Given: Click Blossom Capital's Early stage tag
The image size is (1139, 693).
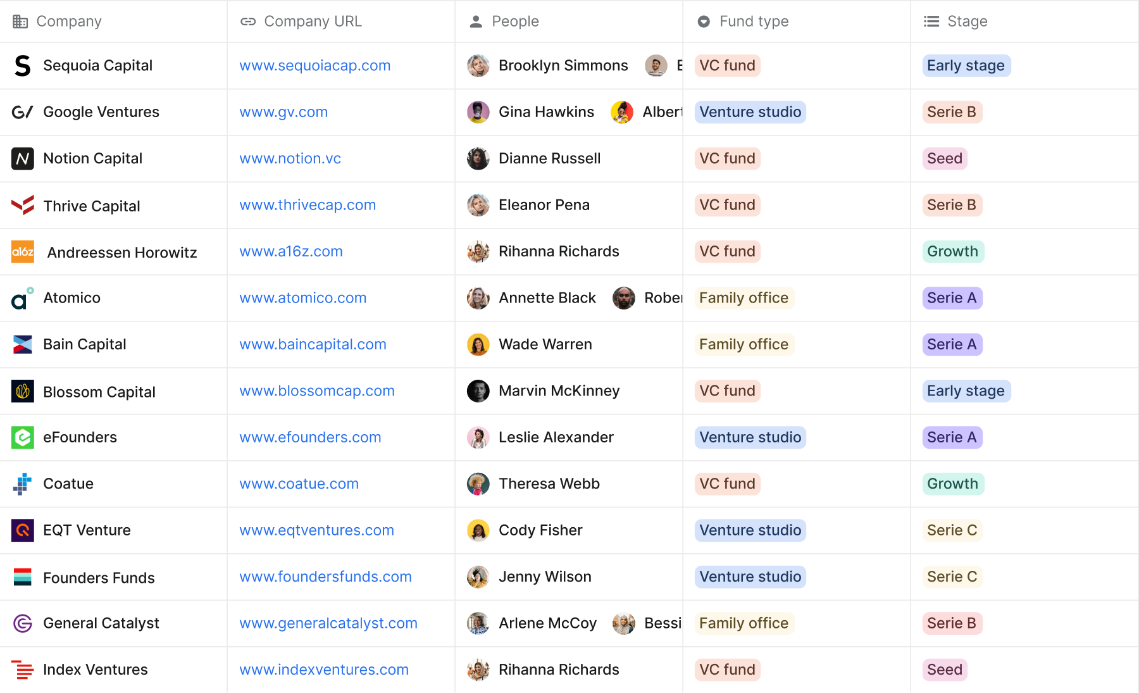Looking at the screenshot, I should pyautogui.click(x=966, y=391).
